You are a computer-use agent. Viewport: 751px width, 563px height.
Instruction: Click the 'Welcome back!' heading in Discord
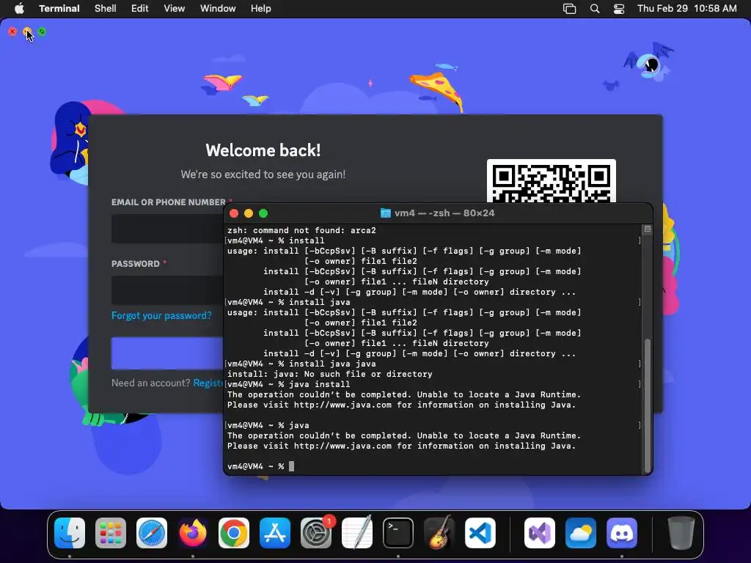tap(263, 150)
